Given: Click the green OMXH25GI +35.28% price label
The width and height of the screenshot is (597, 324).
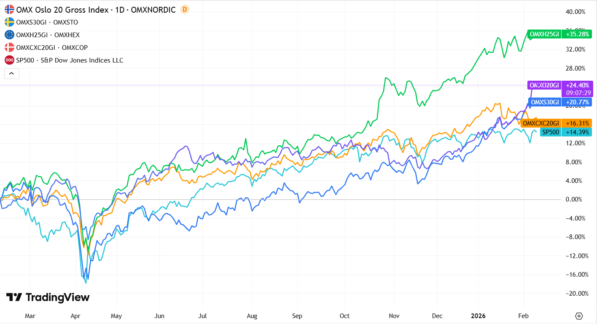Looking at the screenshot, I should [x=559, y=34].
